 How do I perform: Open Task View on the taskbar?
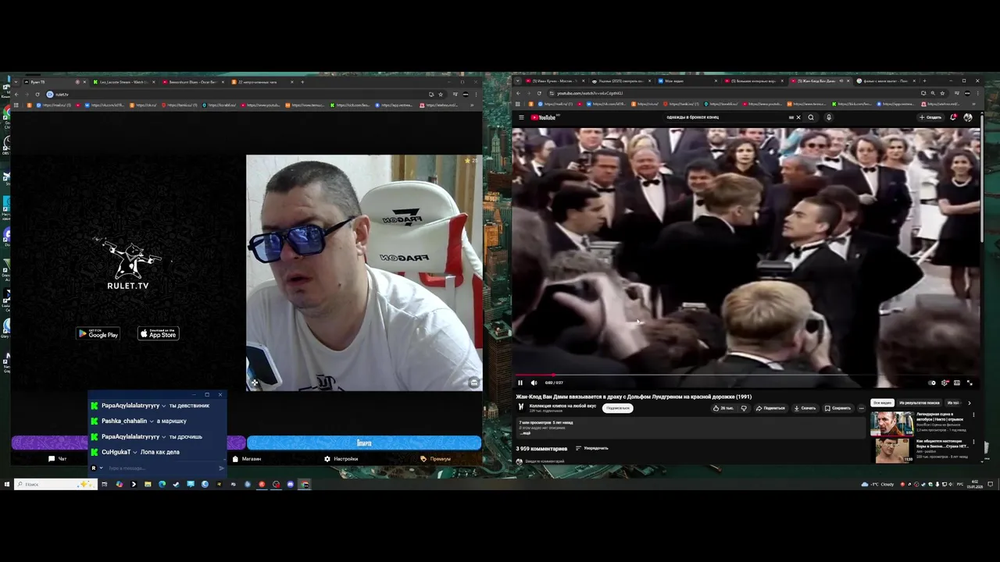[104, 484]
